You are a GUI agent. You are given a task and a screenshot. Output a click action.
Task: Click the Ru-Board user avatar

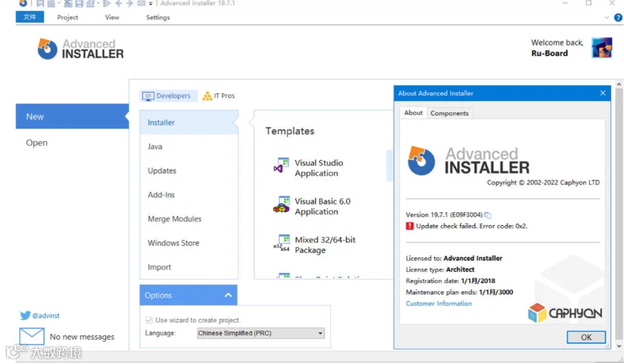[x=601, y=48]
